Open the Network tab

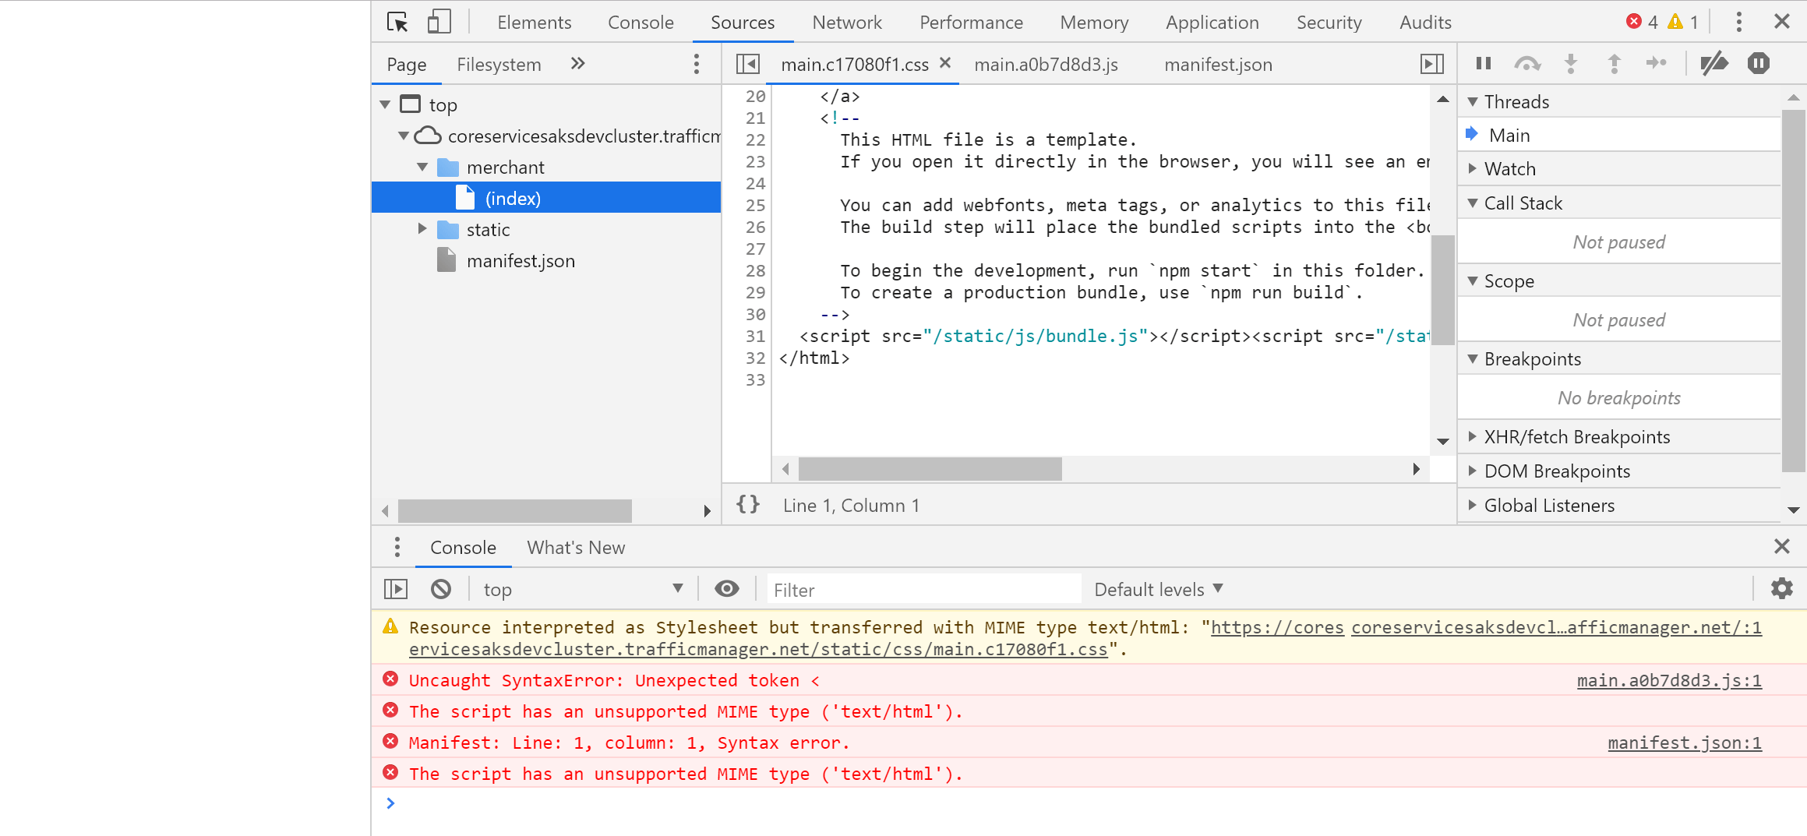(x=847, y=23)
